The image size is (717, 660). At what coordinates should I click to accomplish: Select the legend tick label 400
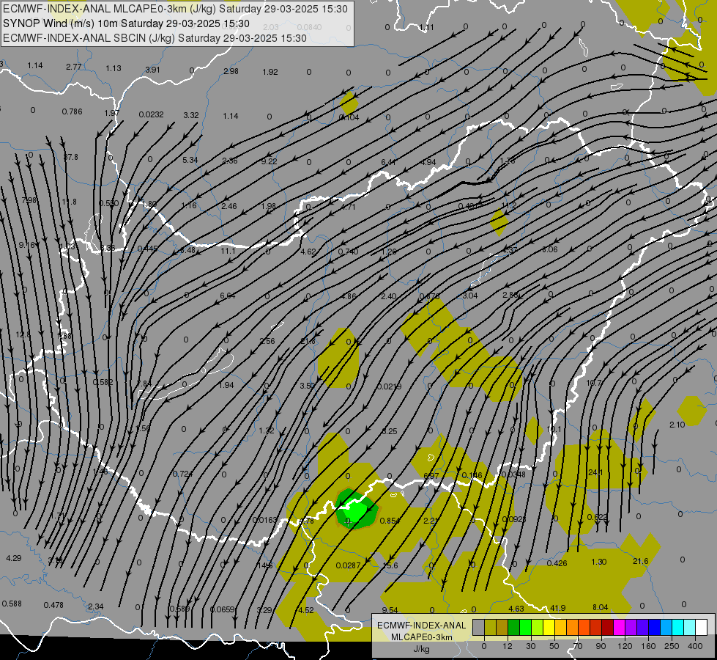pyautogui.click(x=695, y=646)
